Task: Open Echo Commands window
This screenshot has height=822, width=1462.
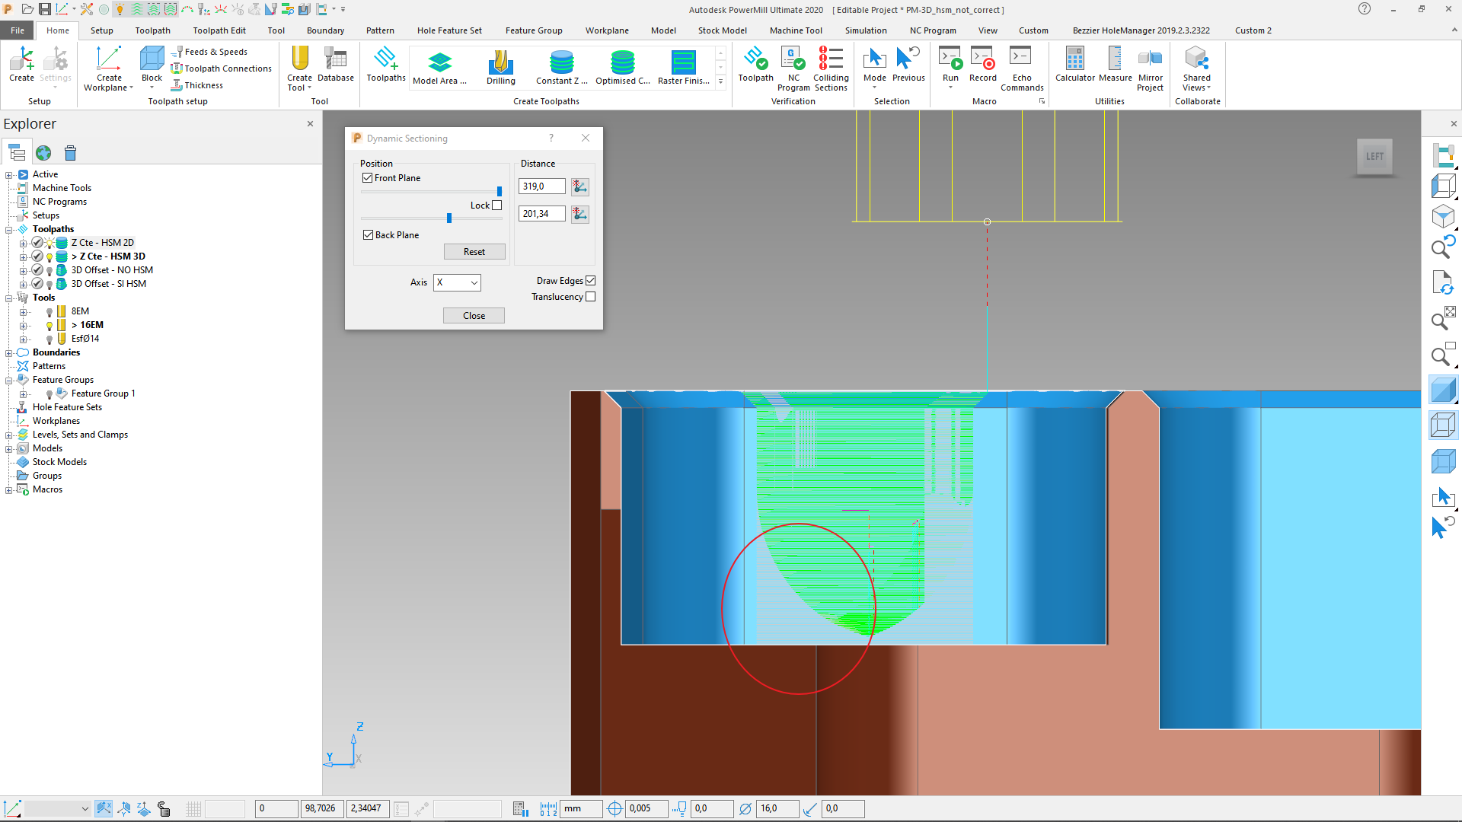Action: [1022, 67]
